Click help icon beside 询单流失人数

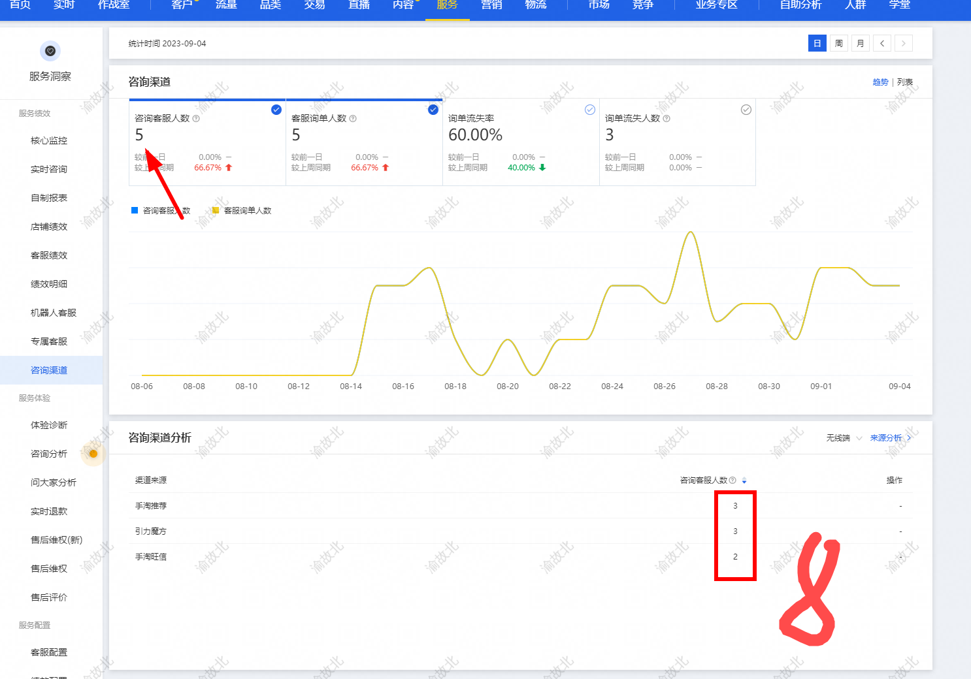pyautogui.click(x=667, y=119)
